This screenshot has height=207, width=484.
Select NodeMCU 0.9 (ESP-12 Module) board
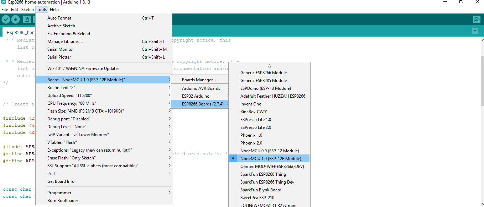click(269, 151)
